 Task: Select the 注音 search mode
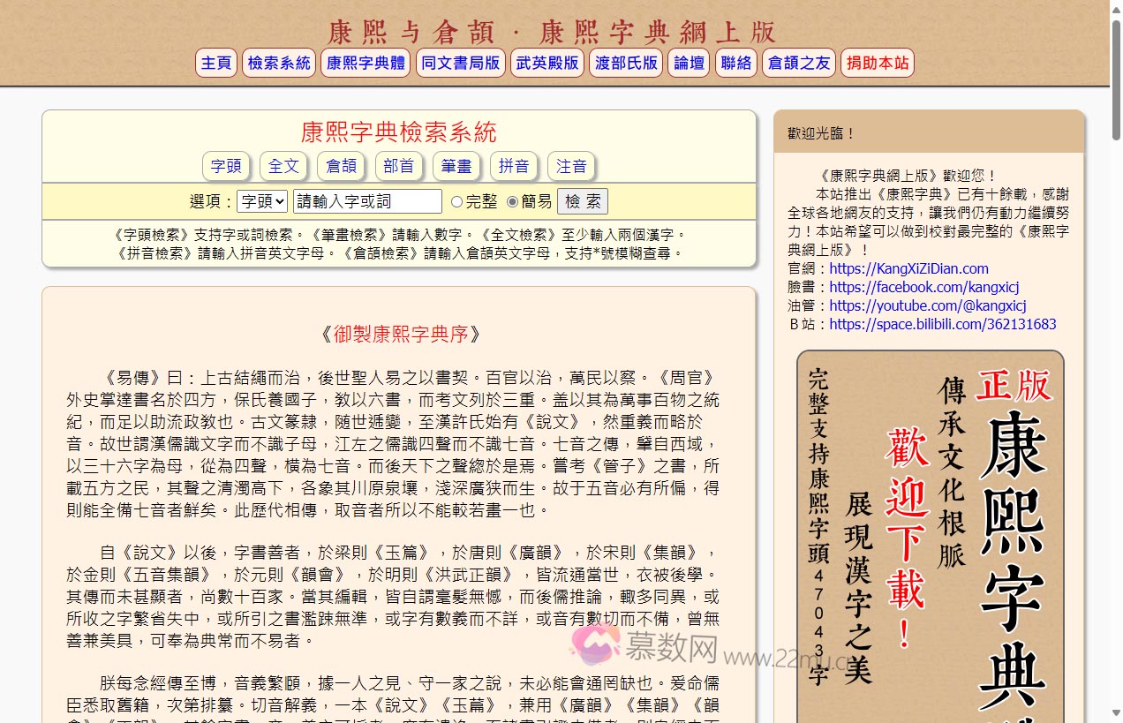pos(570,166)
